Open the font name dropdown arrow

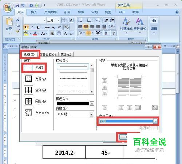tap(45, 20)
